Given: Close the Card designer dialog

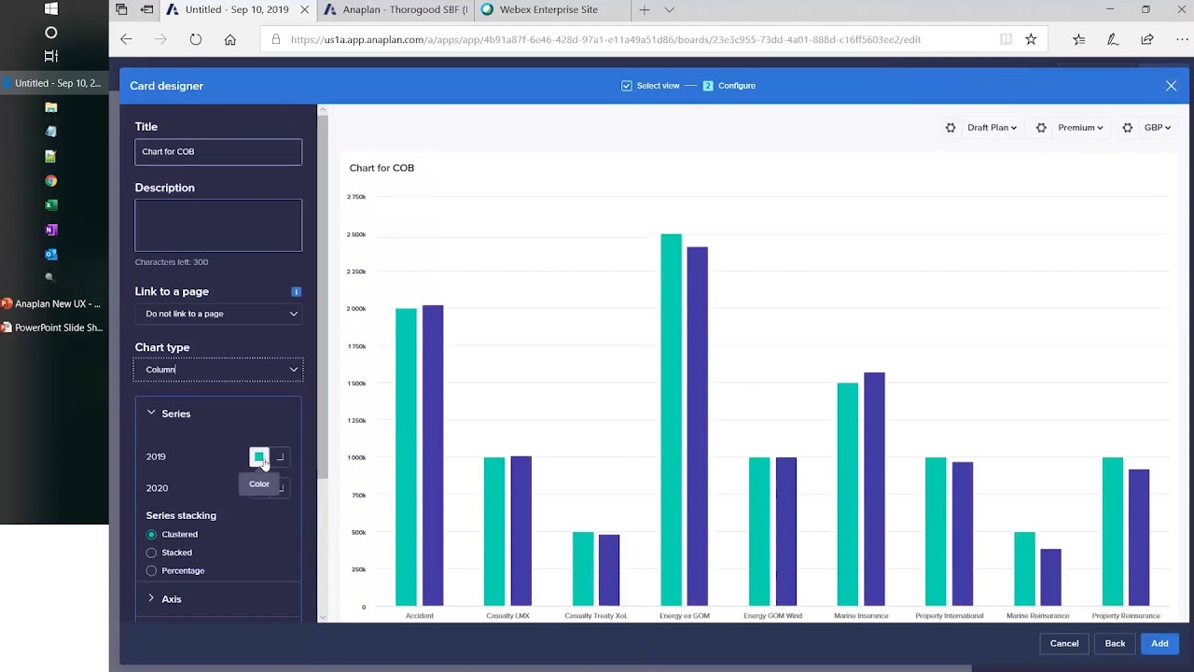Looking at the screenshot, I should (x=1171, y=86).
